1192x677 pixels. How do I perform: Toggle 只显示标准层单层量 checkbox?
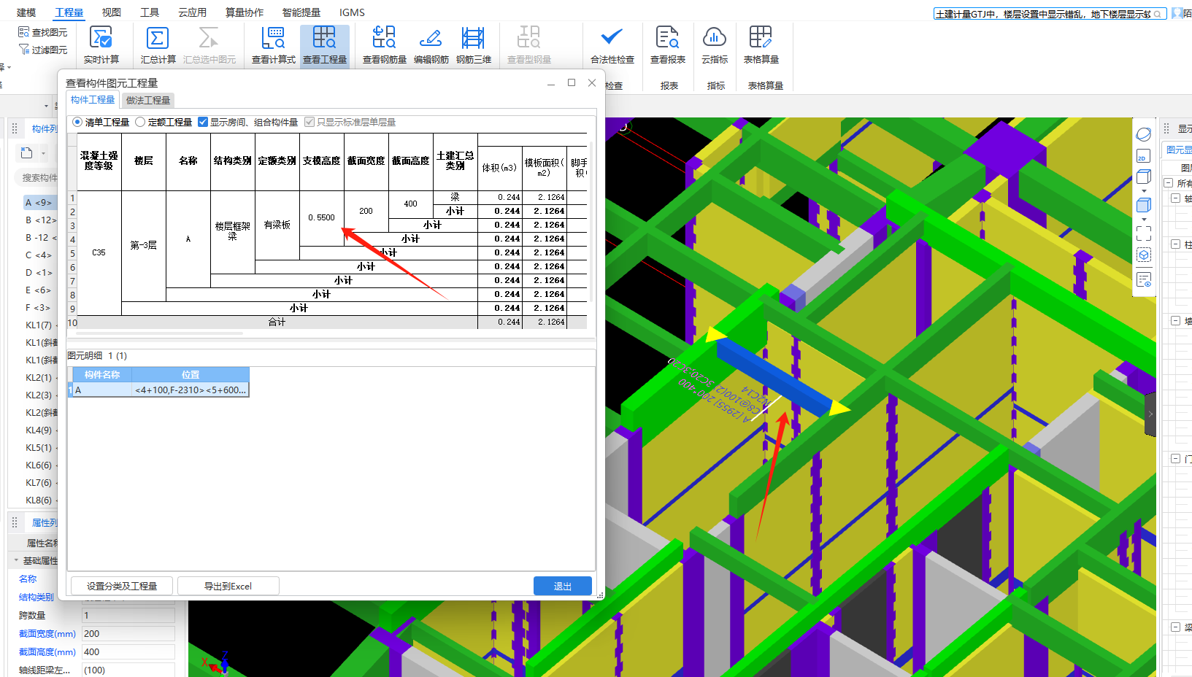[309, 122]
